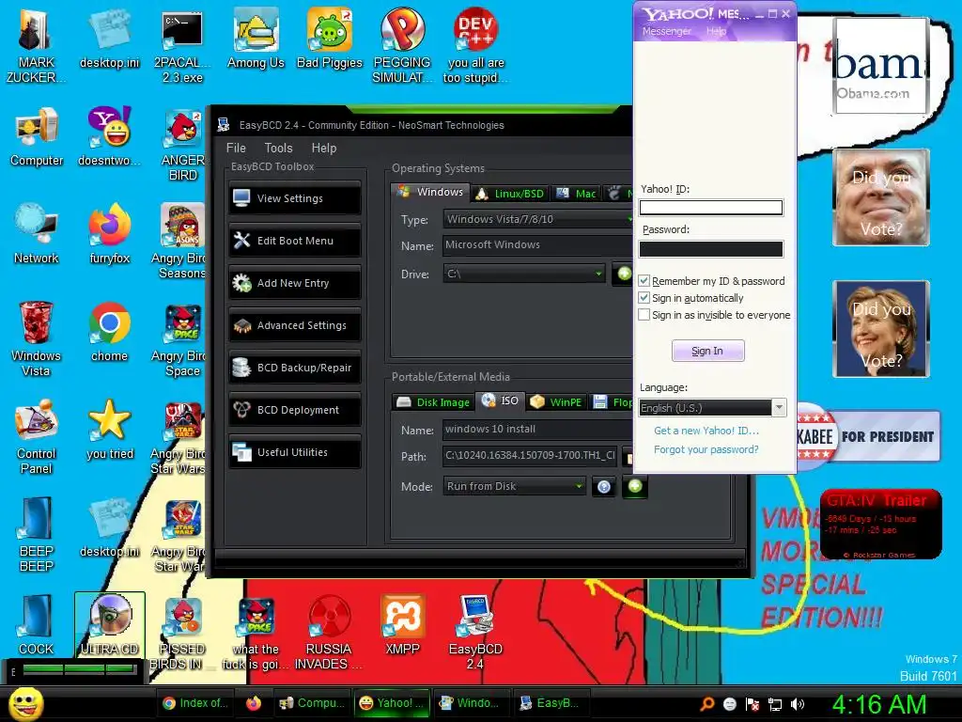Open the EasyBCD 2.4 desktop icon
The width and height of the screenshot is (962, 722).
(x=475, y=633)
